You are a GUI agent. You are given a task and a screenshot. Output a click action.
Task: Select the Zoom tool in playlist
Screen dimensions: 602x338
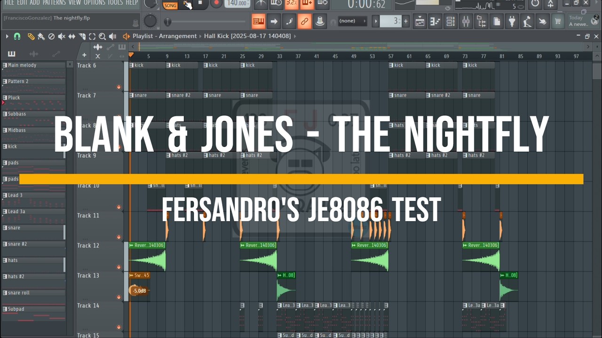click(102, 36)
